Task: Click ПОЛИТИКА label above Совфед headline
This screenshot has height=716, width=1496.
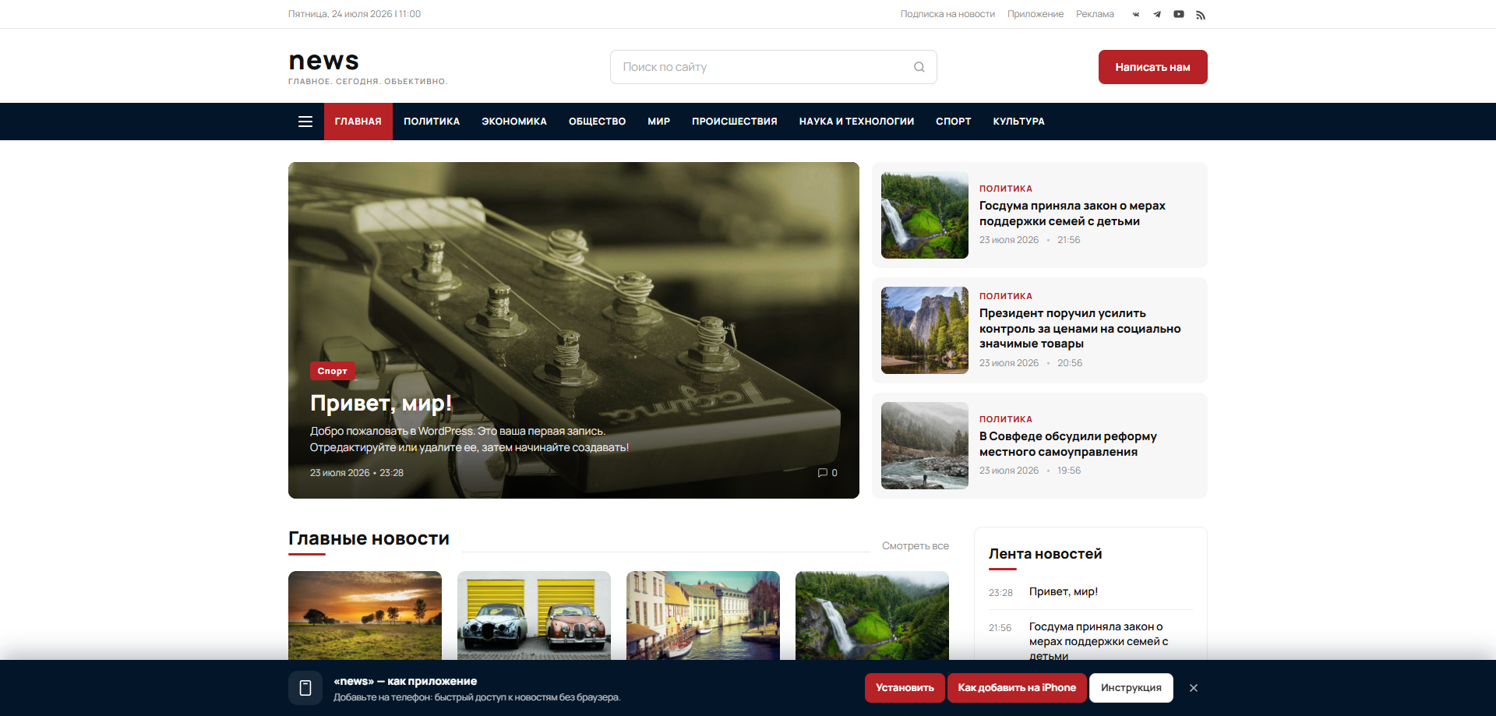Action: click(1006, 419)
